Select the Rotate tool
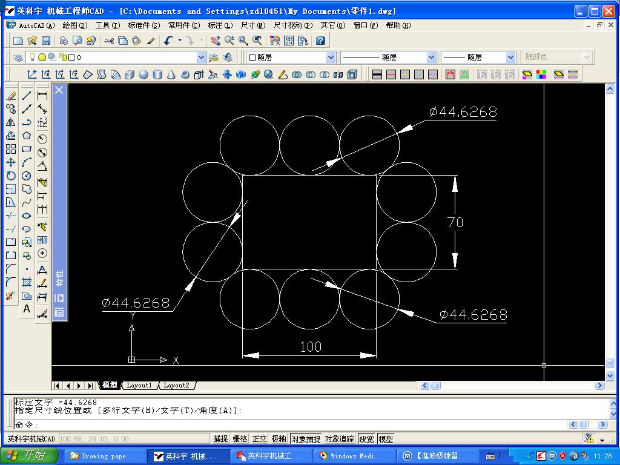620x465 pixels. click(x=11, y=176)
